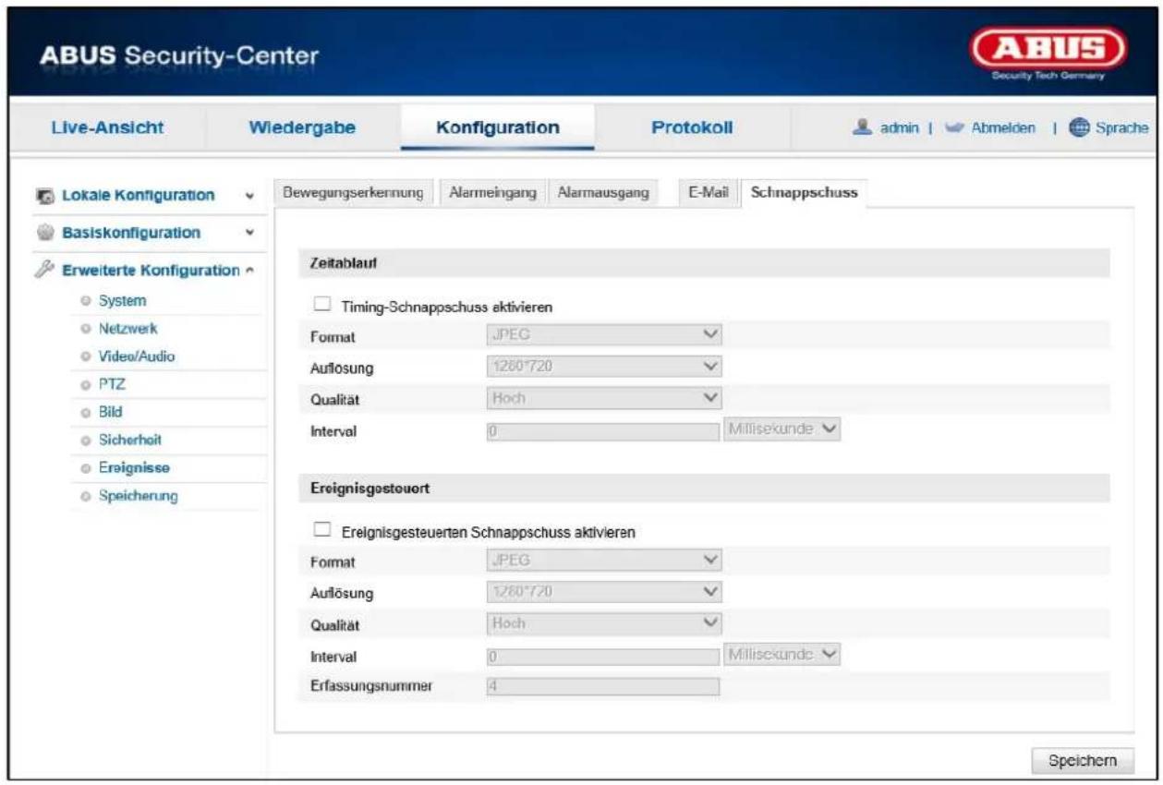The image size is (1163, 785).
Task: Click the Sprache globe icon
Action: (x=1080, y=128)
